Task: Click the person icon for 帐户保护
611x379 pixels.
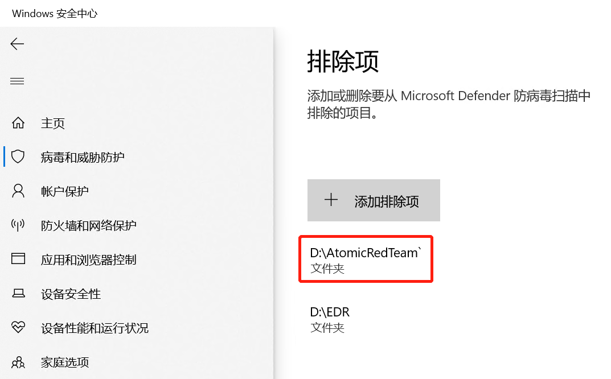Action: click(x=17, y=191)
